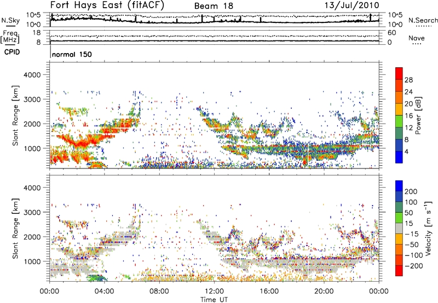Click the '20:00' time tick label

click(x=324, y=292)
